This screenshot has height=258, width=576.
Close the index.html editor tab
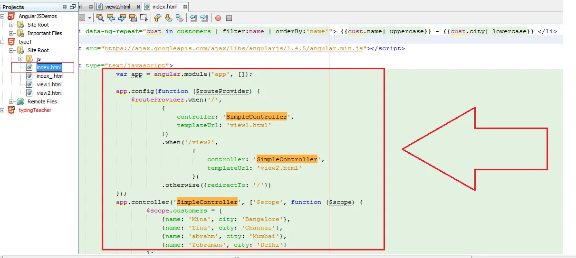tap(184, 7)
